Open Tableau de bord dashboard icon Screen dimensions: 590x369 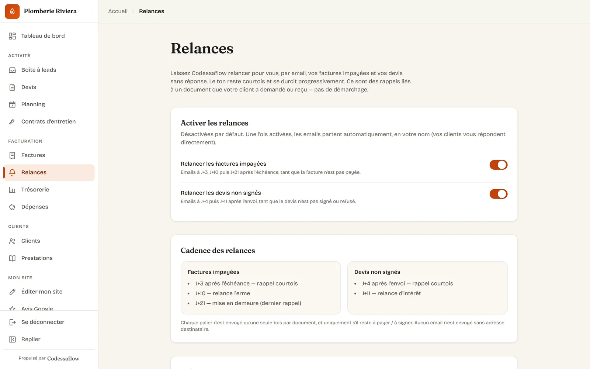coord(12,36)
